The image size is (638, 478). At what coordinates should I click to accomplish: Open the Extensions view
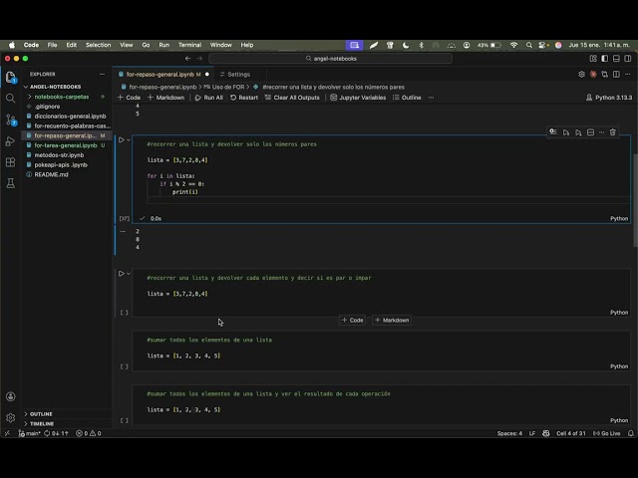coord(11,162)
